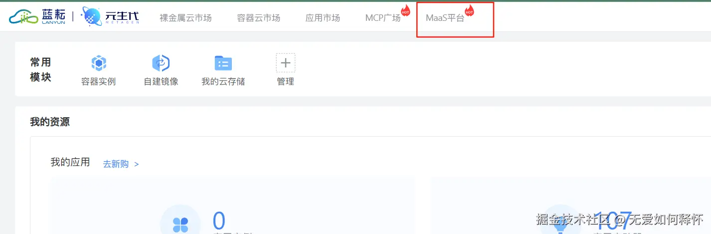Switch to 容器云市场 tab
The height and width of the screenshot is (234, 711).
pyautogui.click(x=258, y=18)
